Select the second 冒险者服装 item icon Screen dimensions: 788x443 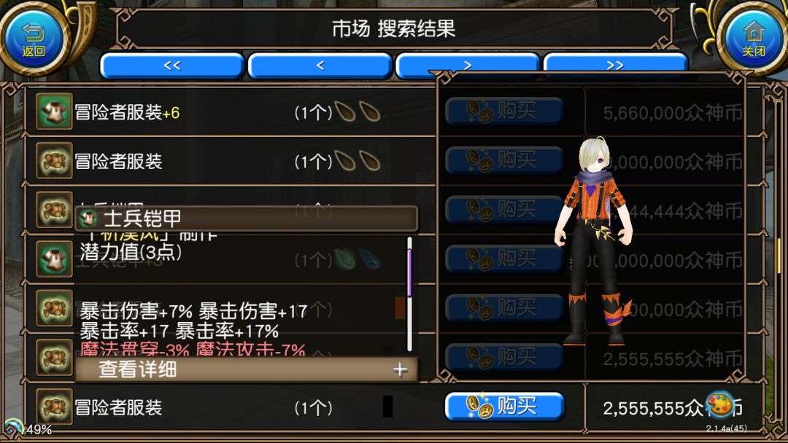coord(54,160)
